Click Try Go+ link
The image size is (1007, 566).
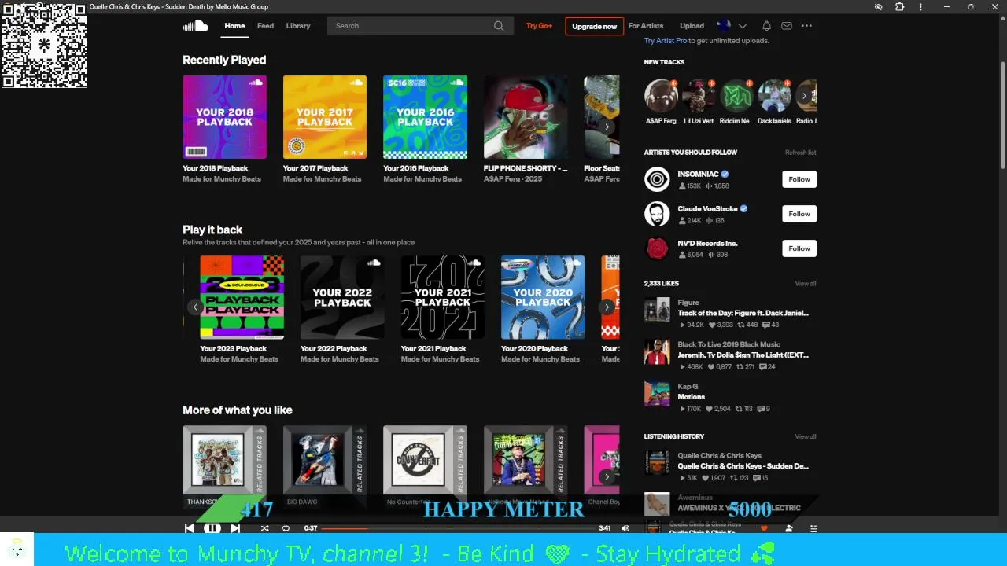click(x=539, y=26)
